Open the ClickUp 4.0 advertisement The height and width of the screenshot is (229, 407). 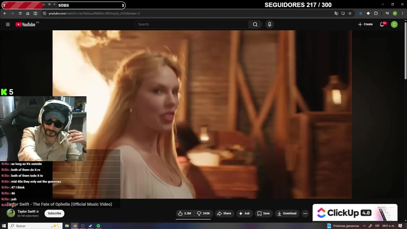coord(355,212)
